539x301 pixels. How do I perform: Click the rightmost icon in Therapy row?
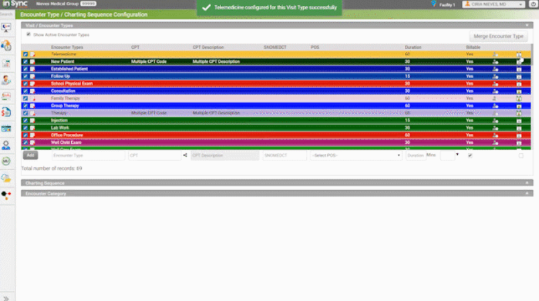pos(519,113)
